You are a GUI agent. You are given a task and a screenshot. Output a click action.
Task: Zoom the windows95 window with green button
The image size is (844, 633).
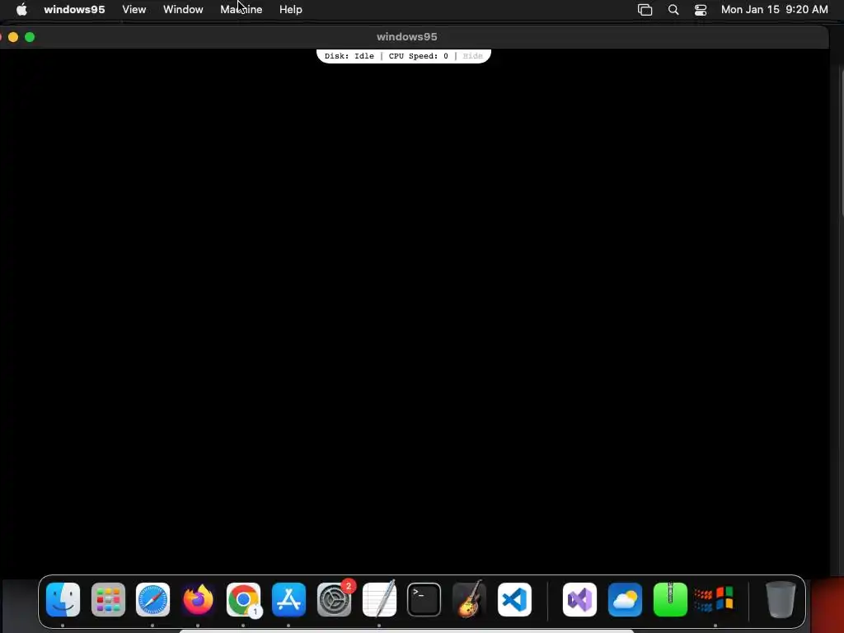coord(30,36)
